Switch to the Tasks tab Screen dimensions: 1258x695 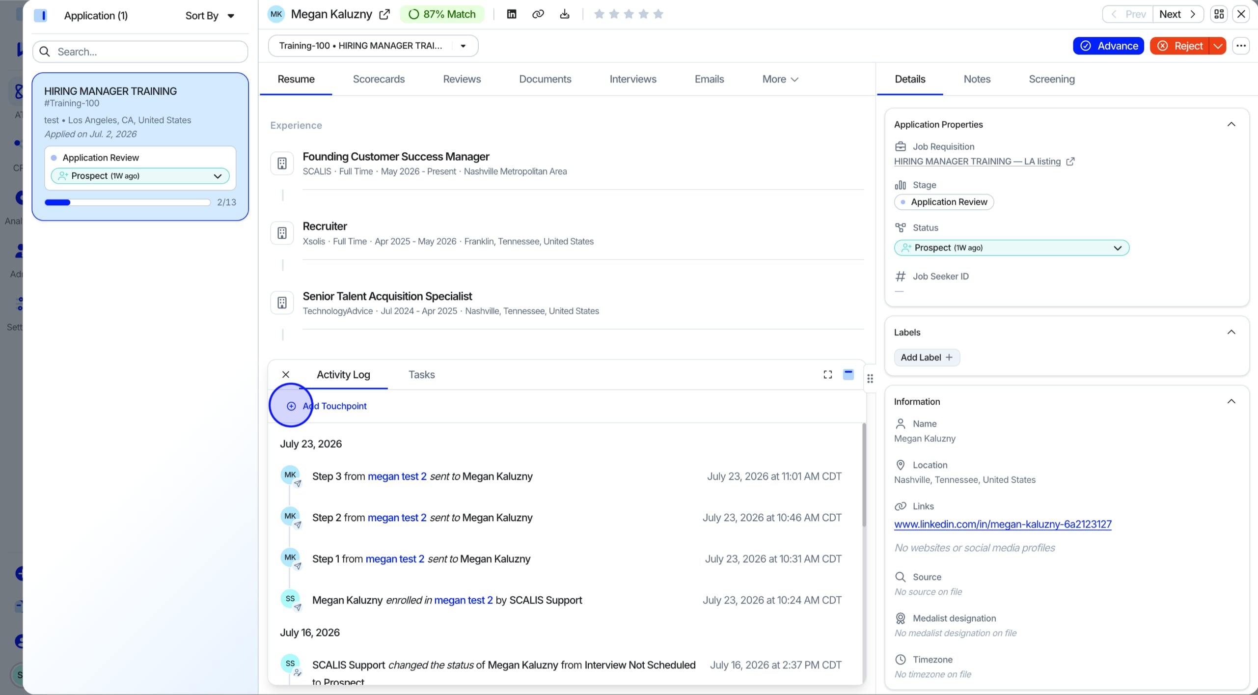421,375
